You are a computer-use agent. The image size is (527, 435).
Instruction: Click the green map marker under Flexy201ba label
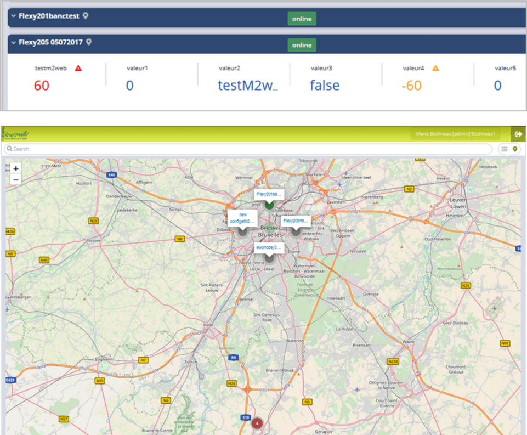coord(269,205)
